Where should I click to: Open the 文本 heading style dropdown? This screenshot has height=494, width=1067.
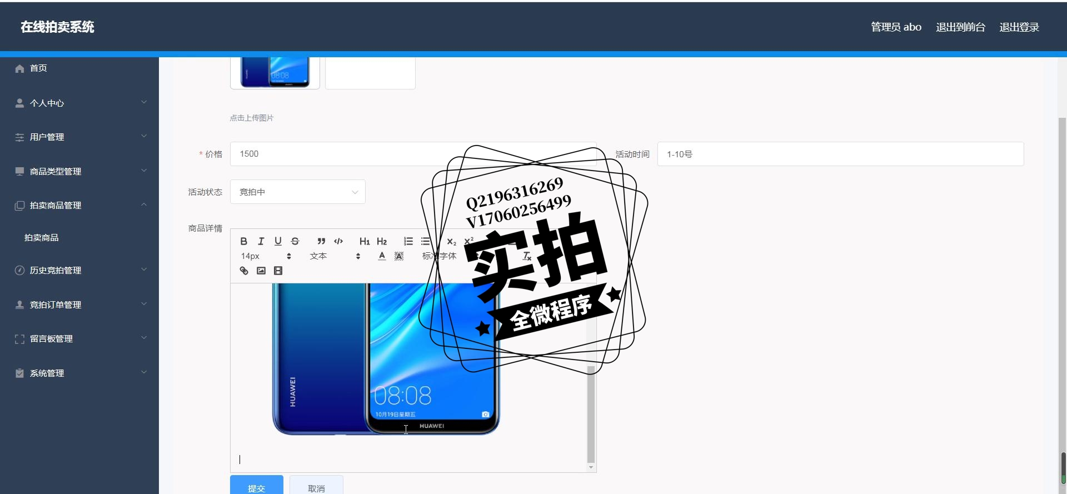(335, 256)
